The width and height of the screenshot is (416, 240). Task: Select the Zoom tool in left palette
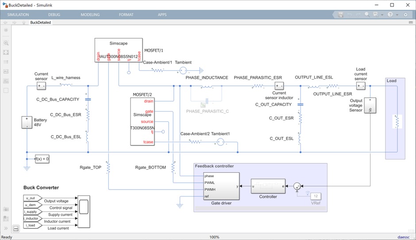(x=6, y=43)
